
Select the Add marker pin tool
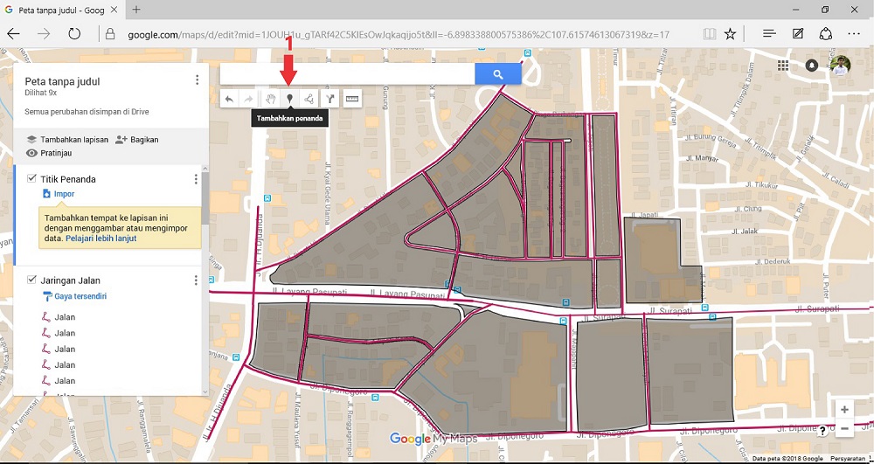[289, 99]
